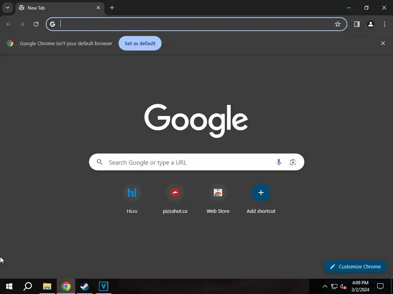This screenshot has height=294, width=393.
Task: Close the New Tab tab
Action: tap(98, 8)
